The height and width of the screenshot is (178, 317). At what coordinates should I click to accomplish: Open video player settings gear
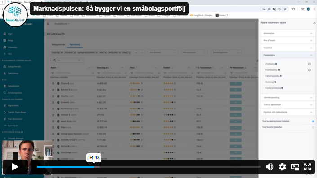(282, 167)
